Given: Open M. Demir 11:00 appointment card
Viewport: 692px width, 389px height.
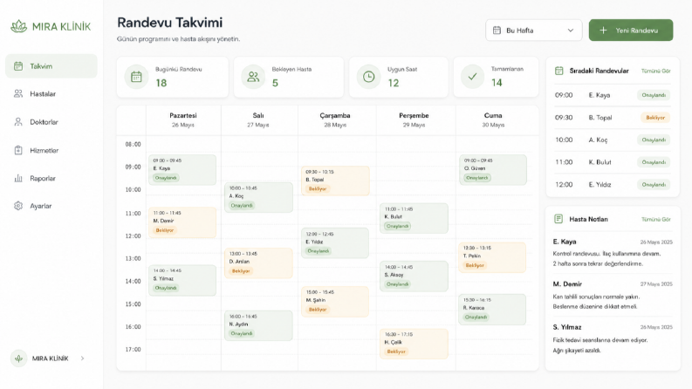Looking at the screenshot, I should (x=182, y=222).
